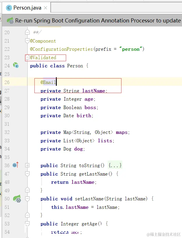This screenshot has width=182, height=238.
Task: Collapse fold marker beside @Validated on line 23
Action: click(27, 57)
